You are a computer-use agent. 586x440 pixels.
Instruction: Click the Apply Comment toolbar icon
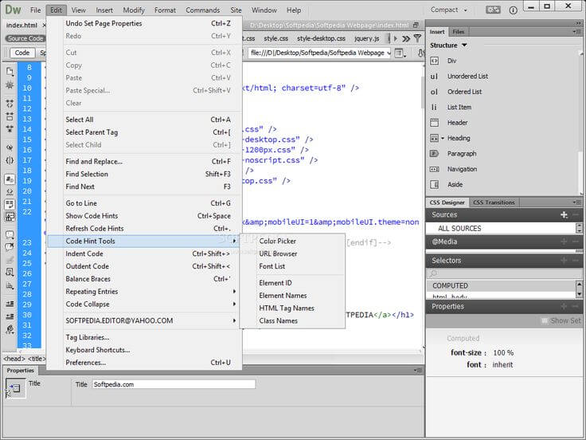pos(10,234)
